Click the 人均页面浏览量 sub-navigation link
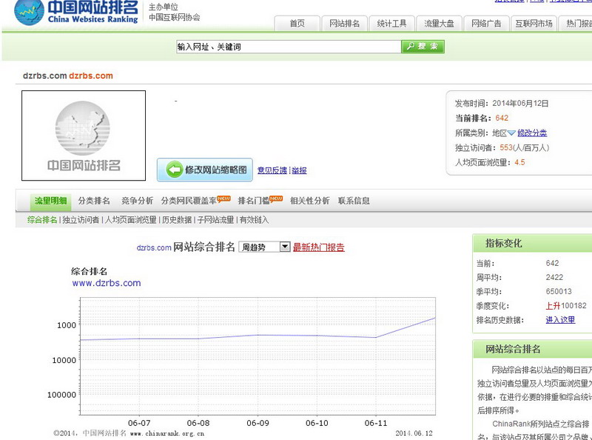592x440 pixels. point(130,220)
